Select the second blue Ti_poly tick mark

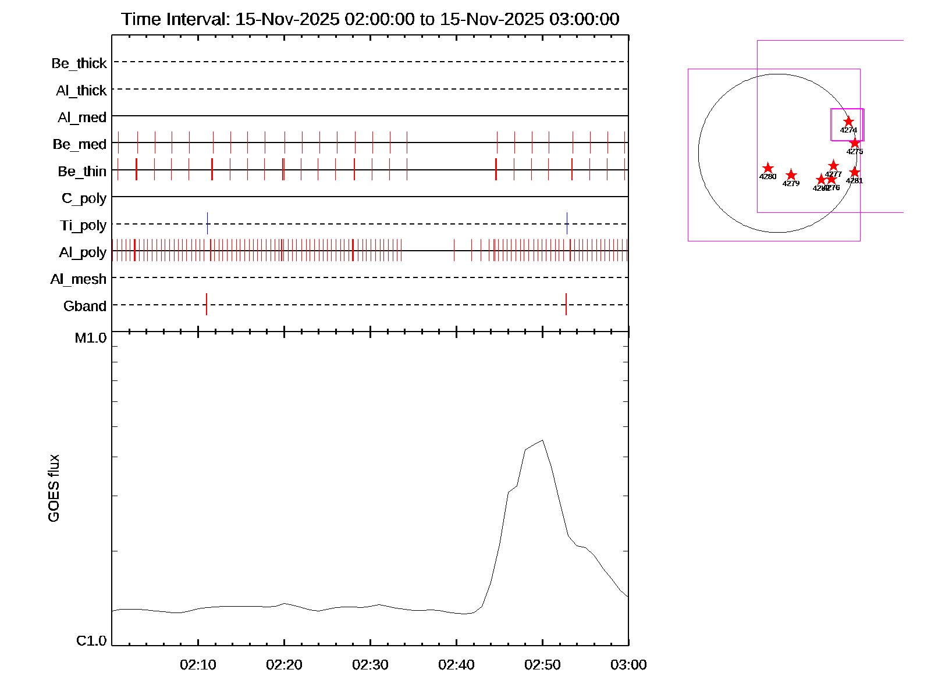point(567,224)
